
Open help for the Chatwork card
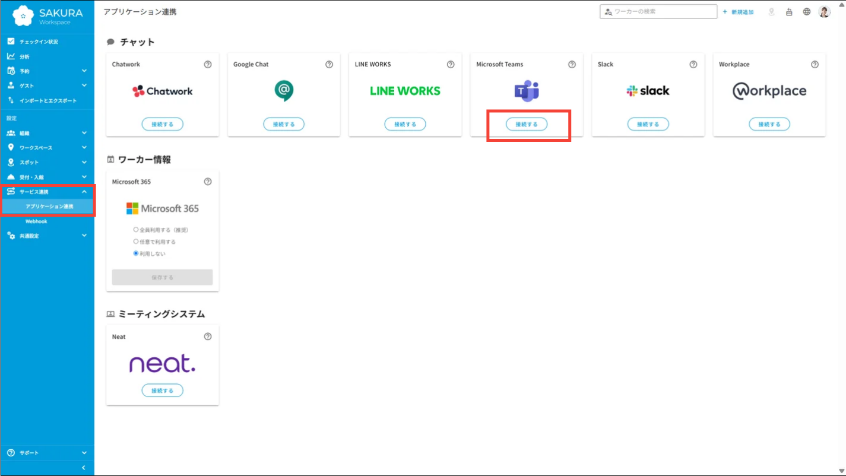point(208,64)
